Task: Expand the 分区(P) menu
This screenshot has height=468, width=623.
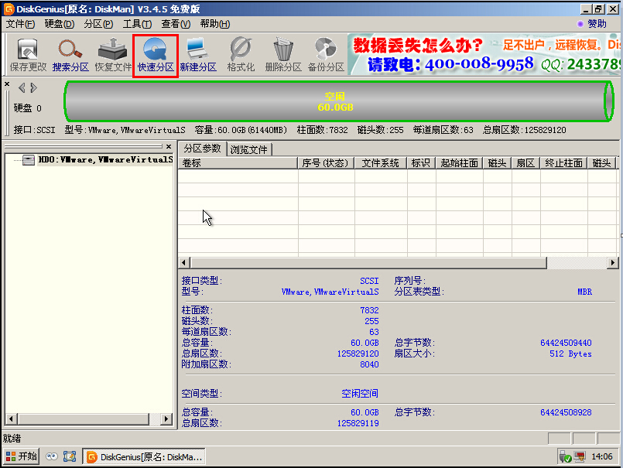Action: click(98, 24)
